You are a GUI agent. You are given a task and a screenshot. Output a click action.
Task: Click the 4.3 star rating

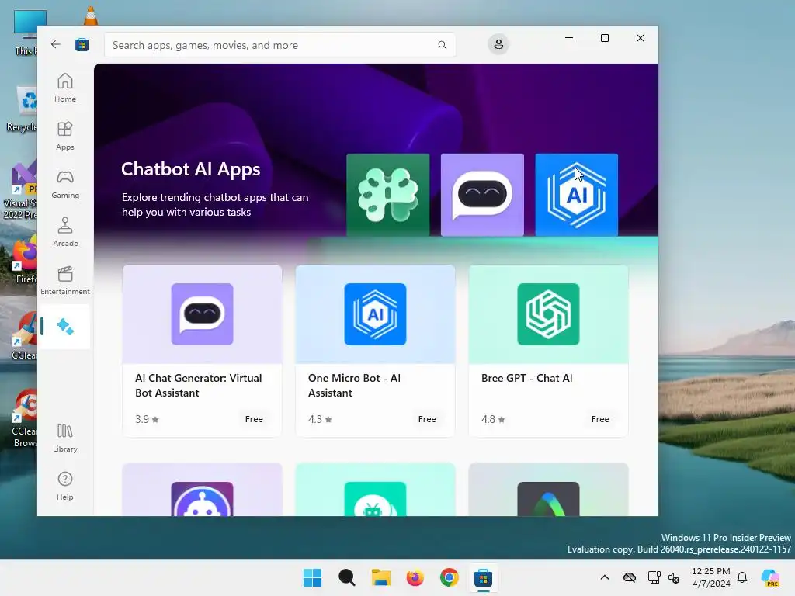pyautogui.click(x=320, y=419)
